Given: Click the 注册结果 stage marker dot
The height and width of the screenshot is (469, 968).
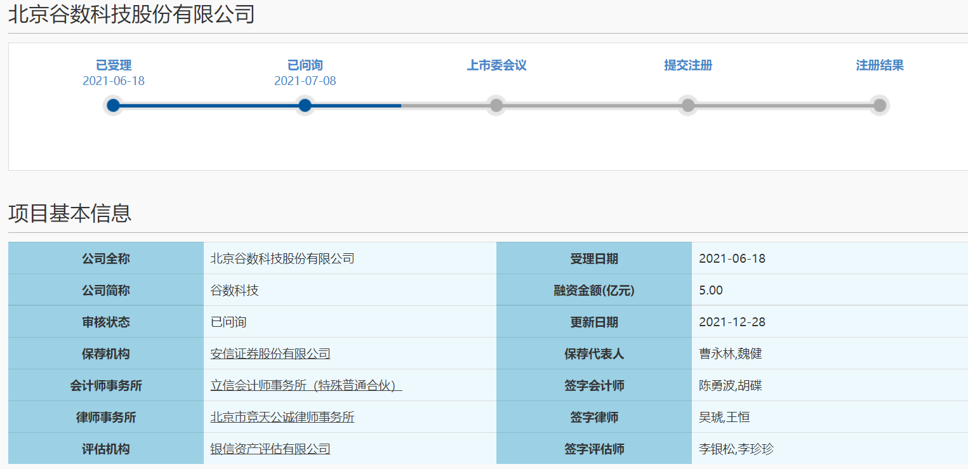Looking at the screenshot, I should click(880, 105).
